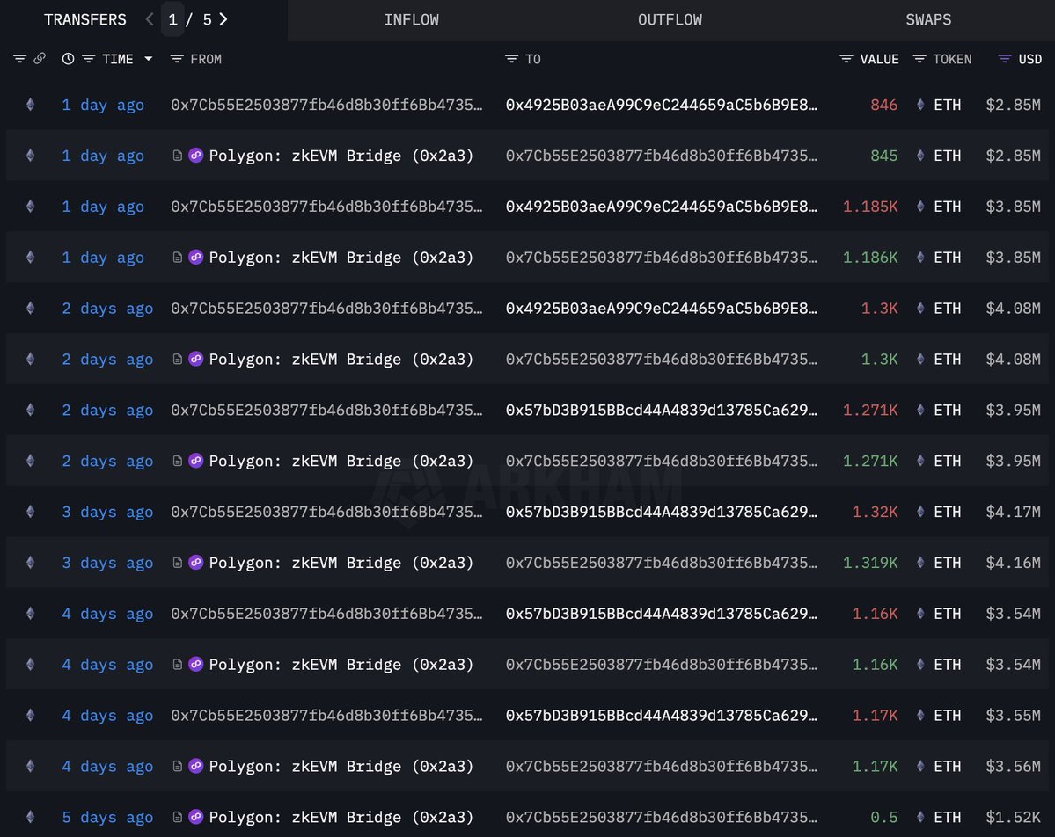
Task: Open the 5 days ago transaction link
Action: pyautogui.click(x=107, y=818)
